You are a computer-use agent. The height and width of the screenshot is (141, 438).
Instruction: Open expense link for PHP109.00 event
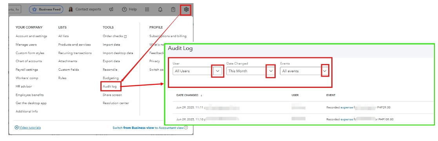tap(346, 119)
